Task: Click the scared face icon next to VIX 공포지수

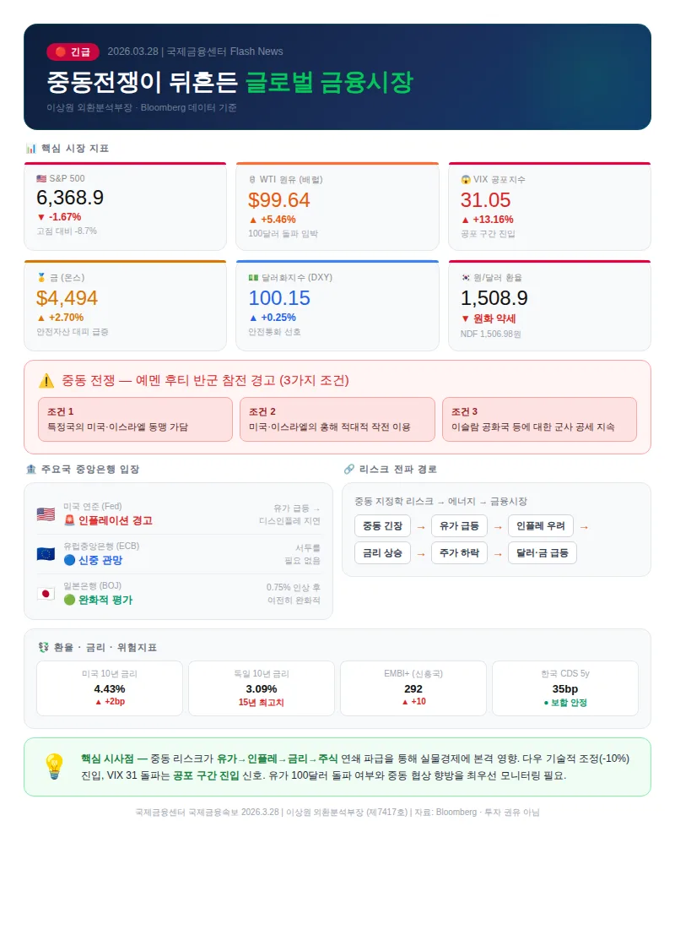Action: pos(465,180)
